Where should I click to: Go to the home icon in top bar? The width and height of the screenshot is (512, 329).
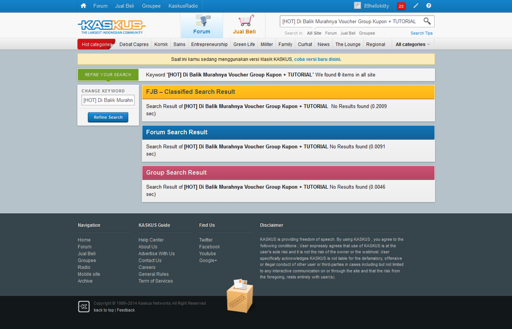pyautogui.click(x=83, y=6)
